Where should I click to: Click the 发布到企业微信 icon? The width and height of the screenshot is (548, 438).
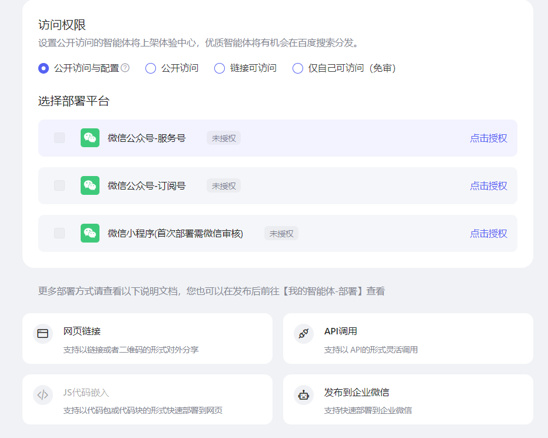tap(304, 396)
